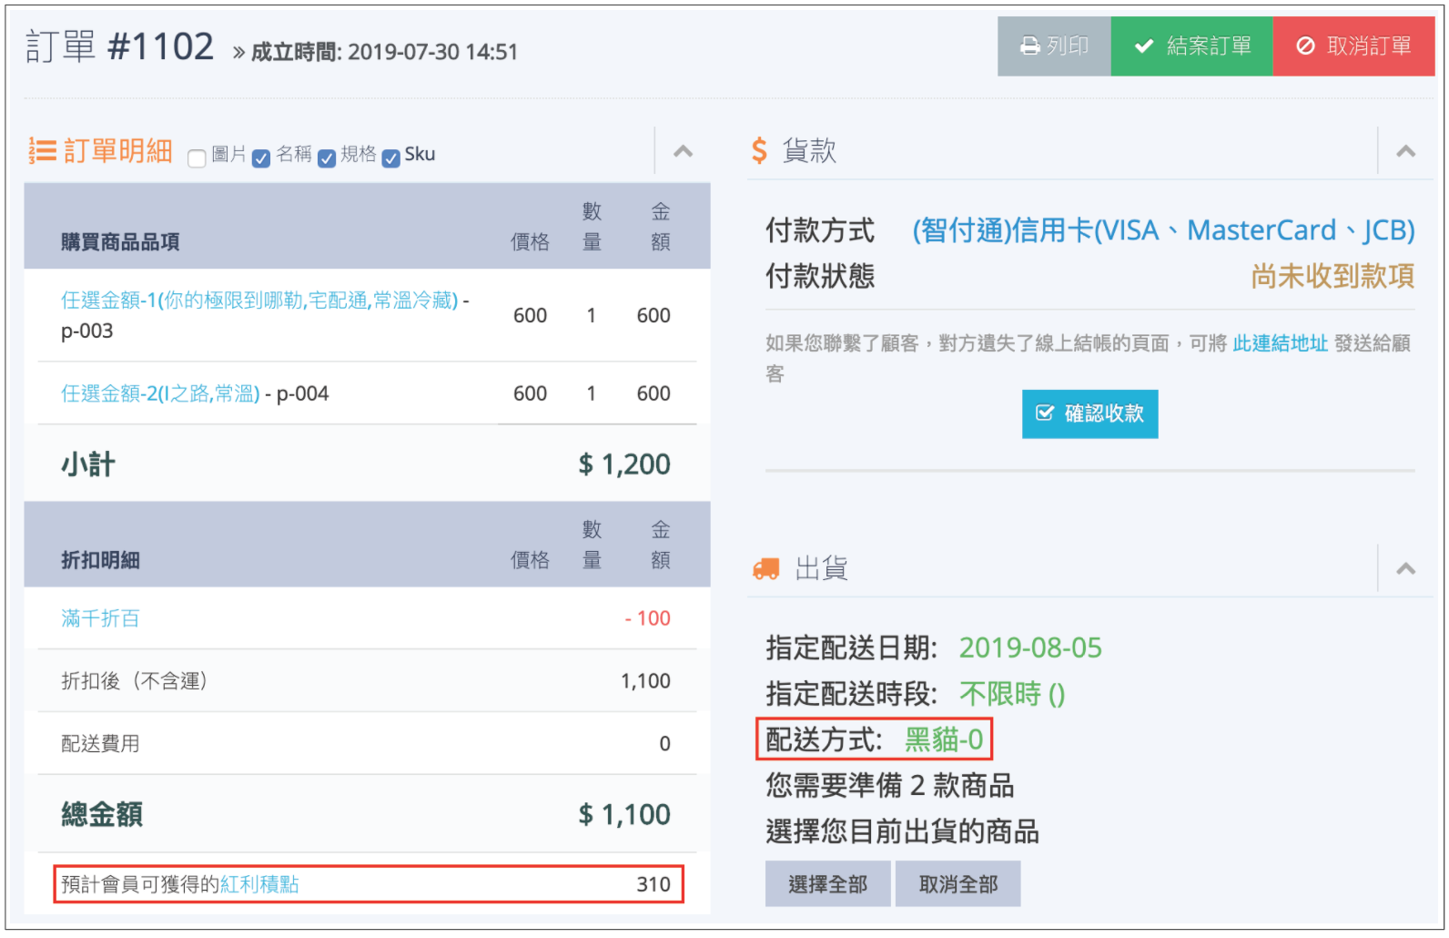Viewport: 1449px width, 938px height.
Task: Click the 購買商品品項 column header
Action: (120, 242)
